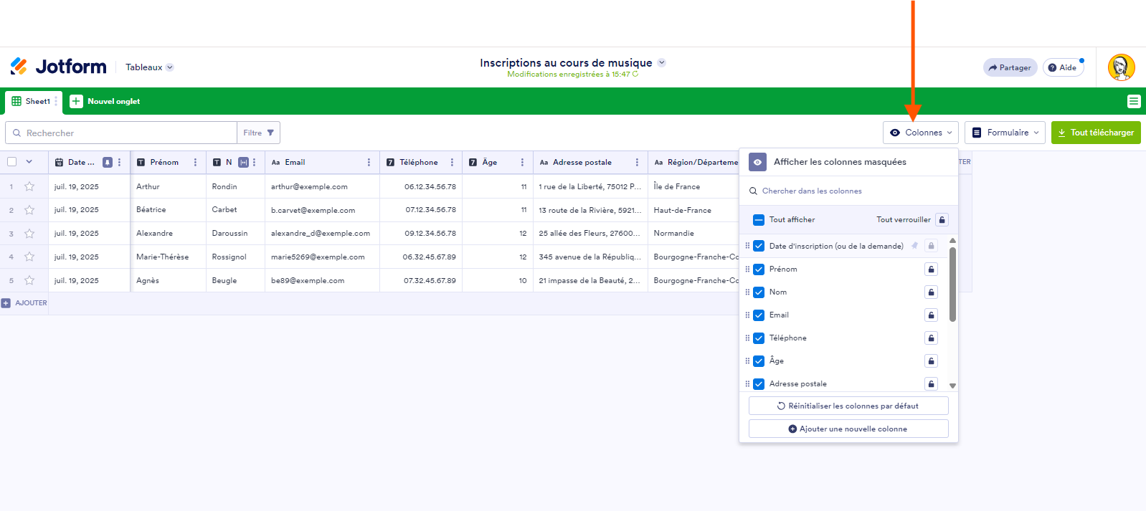Click the column list vertical scrollbar
This screenshot has width=1146, height=511.
952,285
